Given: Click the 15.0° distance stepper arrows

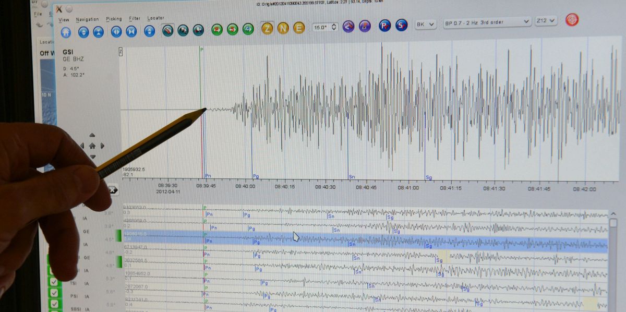Looking at the screenshot, I should point(334,27).
